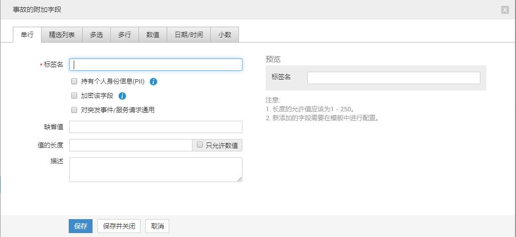Click the info icon beside PII checkbox
The width and height of the screenshot is (516, 237).
[x=153, y=82]
